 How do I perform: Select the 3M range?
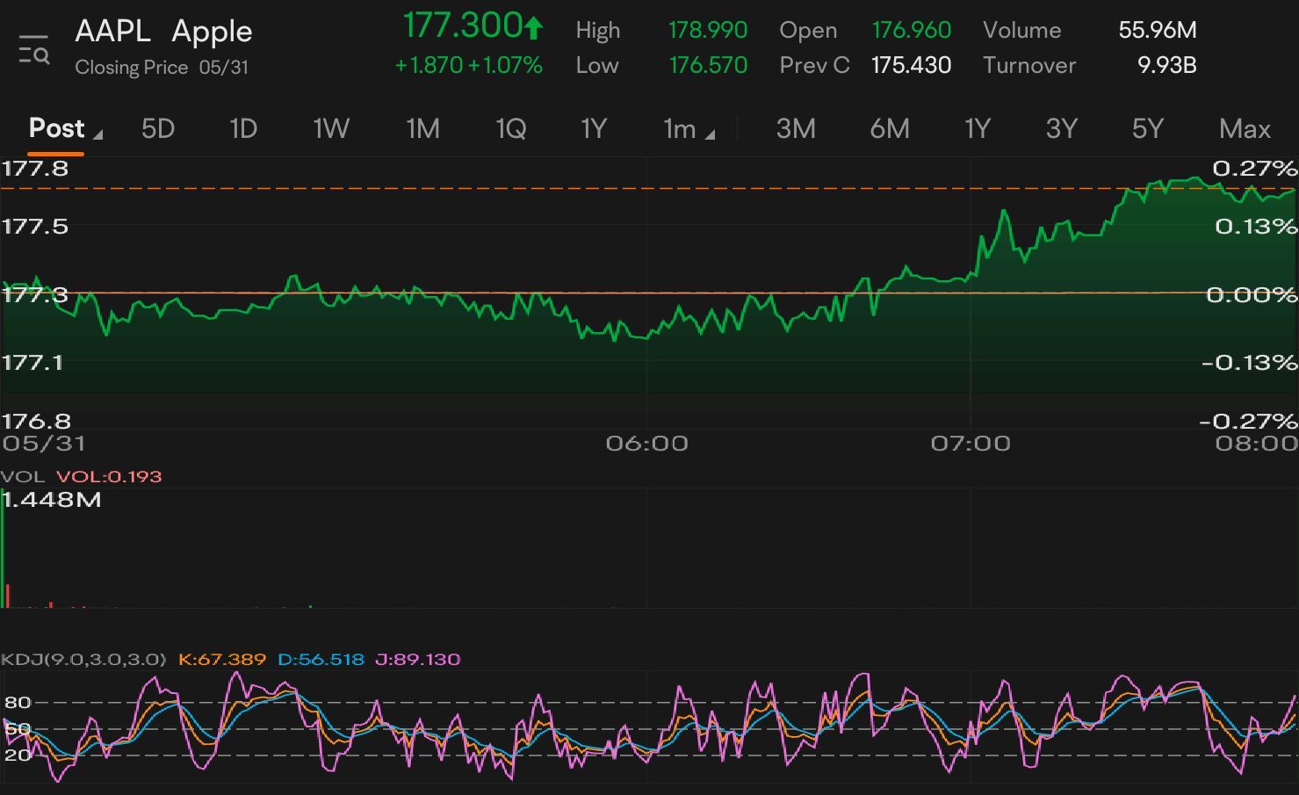point(796,129)
